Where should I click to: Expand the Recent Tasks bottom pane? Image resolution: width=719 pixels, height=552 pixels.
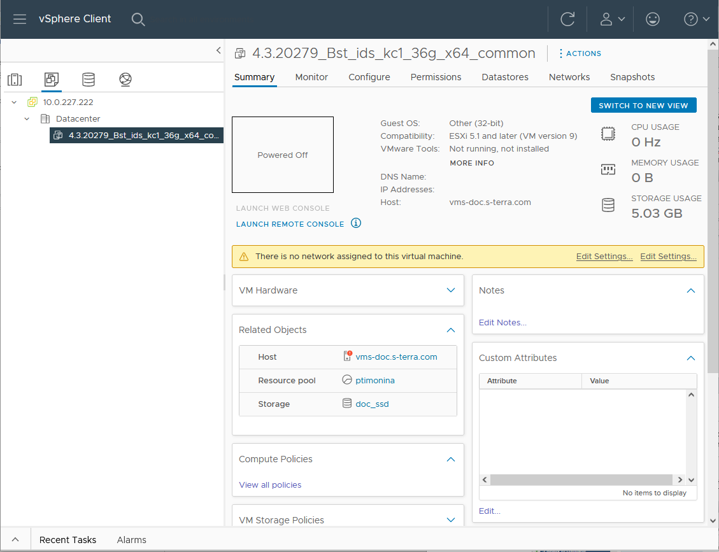pos(15,540)
